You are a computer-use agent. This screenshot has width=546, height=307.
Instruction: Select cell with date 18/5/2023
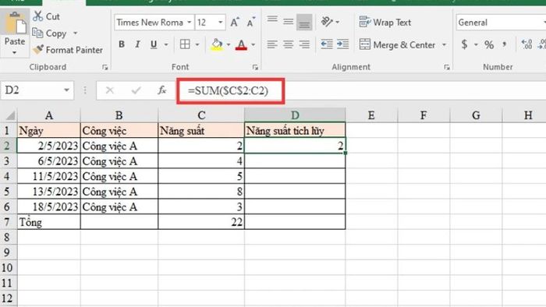coord(48,206)
